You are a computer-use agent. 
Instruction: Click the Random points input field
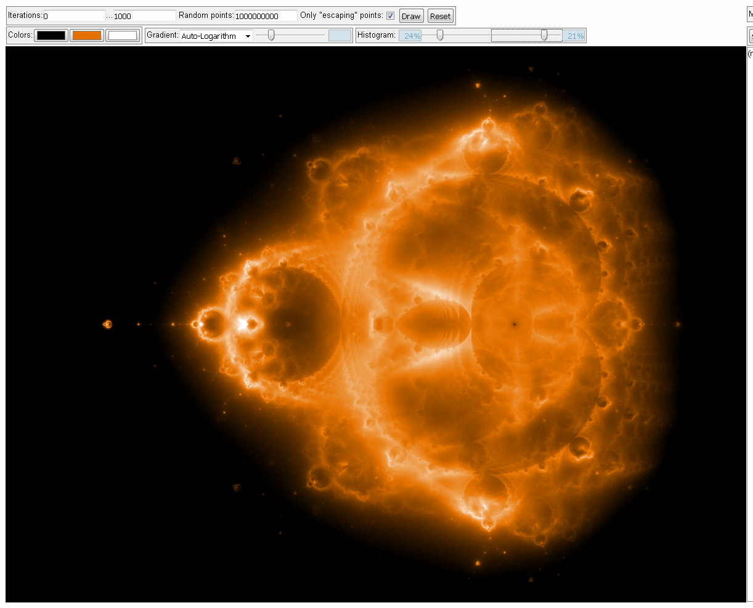[x=266, y=16]
